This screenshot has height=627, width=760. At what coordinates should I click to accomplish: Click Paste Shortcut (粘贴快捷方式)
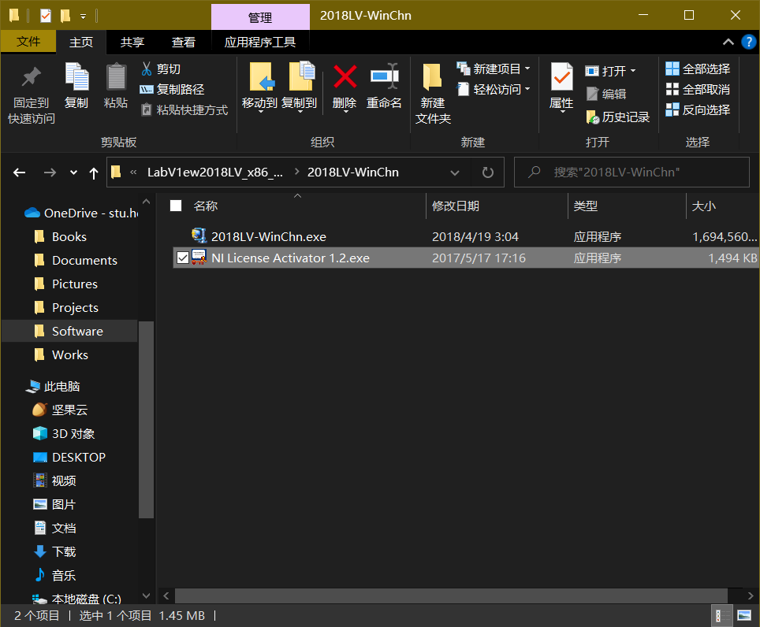click(x=184, y=110)
